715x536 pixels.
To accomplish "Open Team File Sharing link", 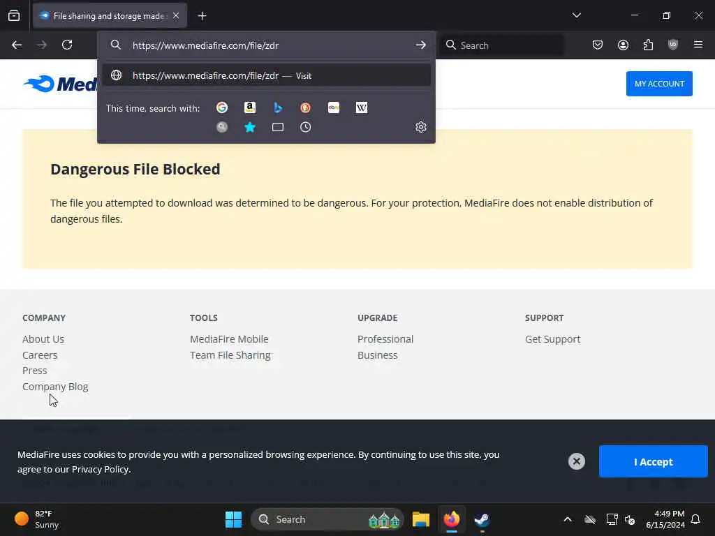I will coord(230,355).
